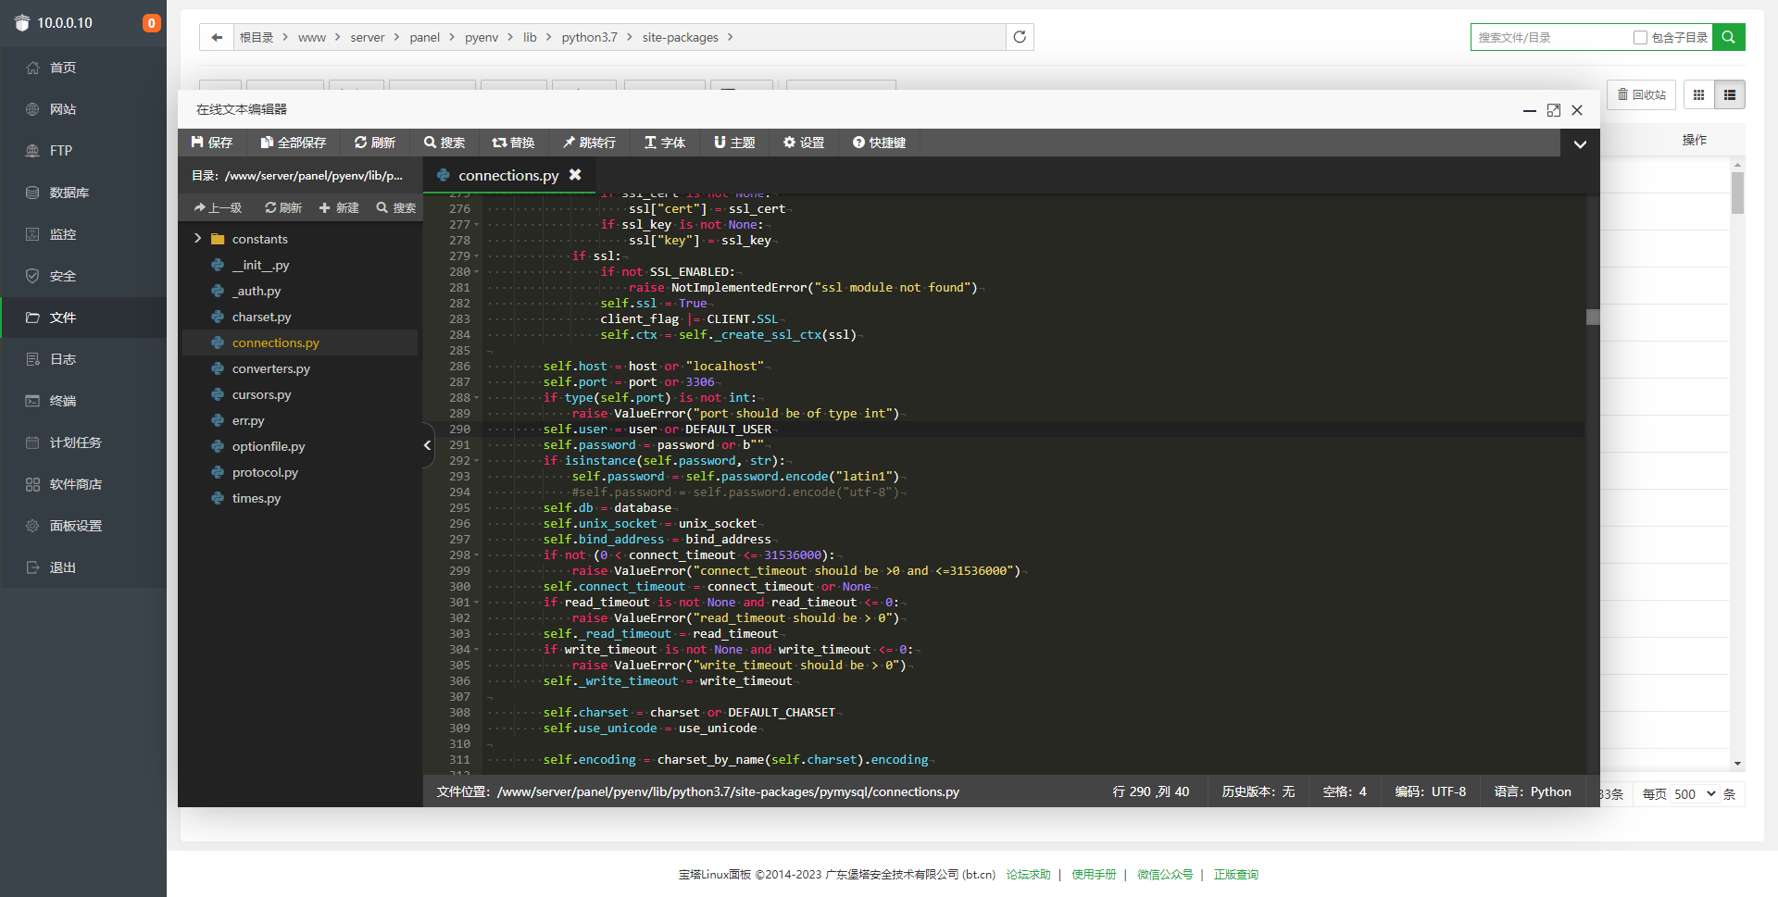Switch to the connections.py editor tab
Image resolution: width=1778 pixels, height=897 pixels.
508,175
